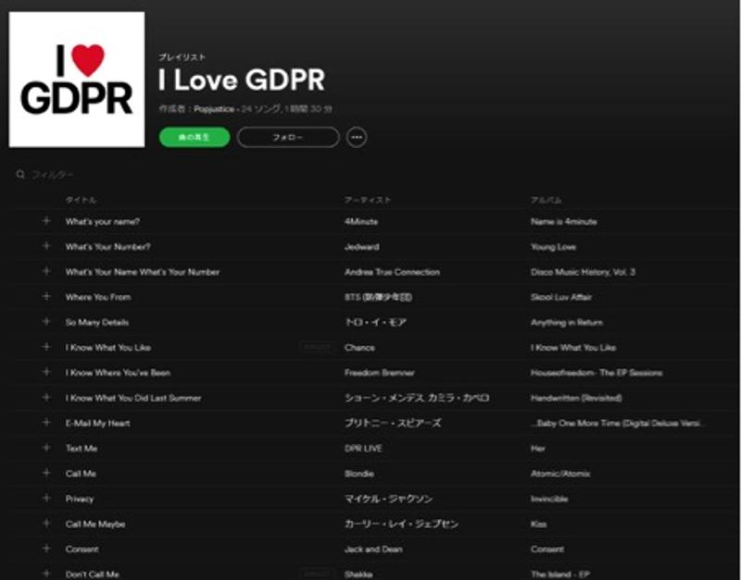Open artist Freedom Bremner
Screen dimensions: 741x580
coord(380,373)
